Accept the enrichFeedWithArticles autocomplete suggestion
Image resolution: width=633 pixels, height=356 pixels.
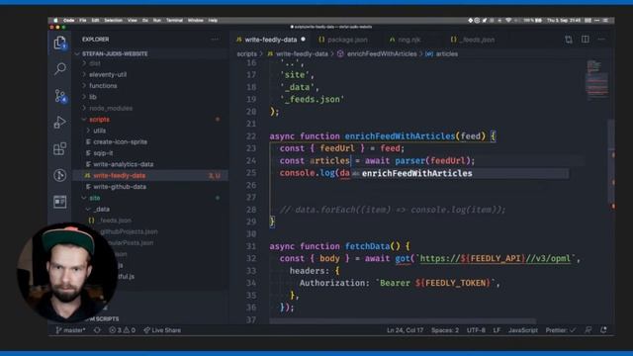click(x=459, y=174)
